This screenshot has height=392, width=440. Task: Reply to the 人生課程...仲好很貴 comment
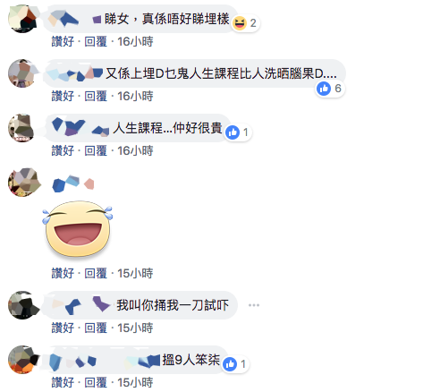pyautogui.click(x=96, y=150)
